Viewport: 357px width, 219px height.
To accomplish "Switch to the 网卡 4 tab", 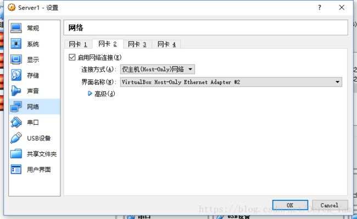I will [166, 44].
